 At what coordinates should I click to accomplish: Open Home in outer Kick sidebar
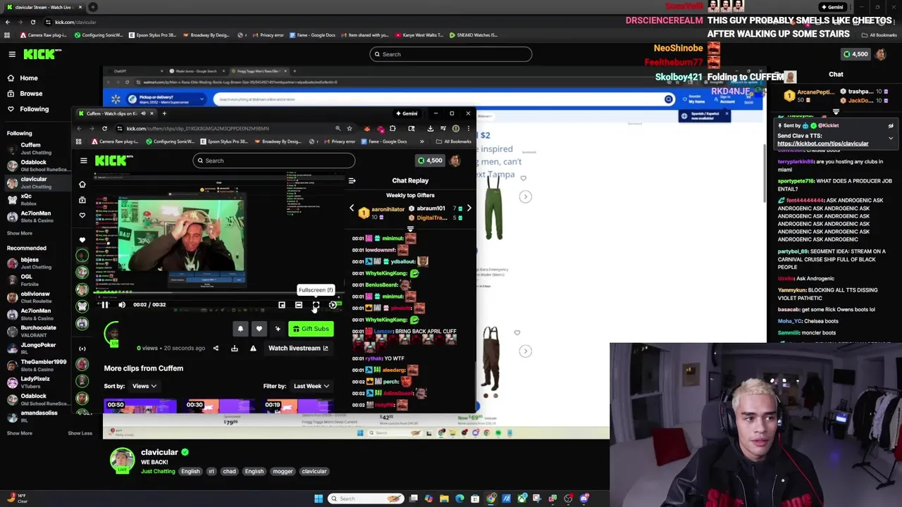click(x=29, y=78)
